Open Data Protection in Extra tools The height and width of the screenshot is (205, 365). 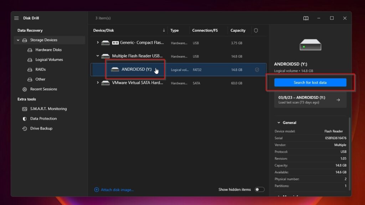(43, 119)
